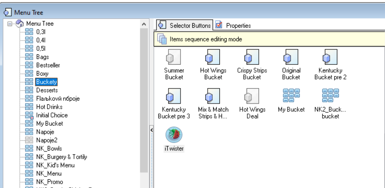
Task: Choose the Kentucky Bucket pre 2 icon
Action: (330, 57)
